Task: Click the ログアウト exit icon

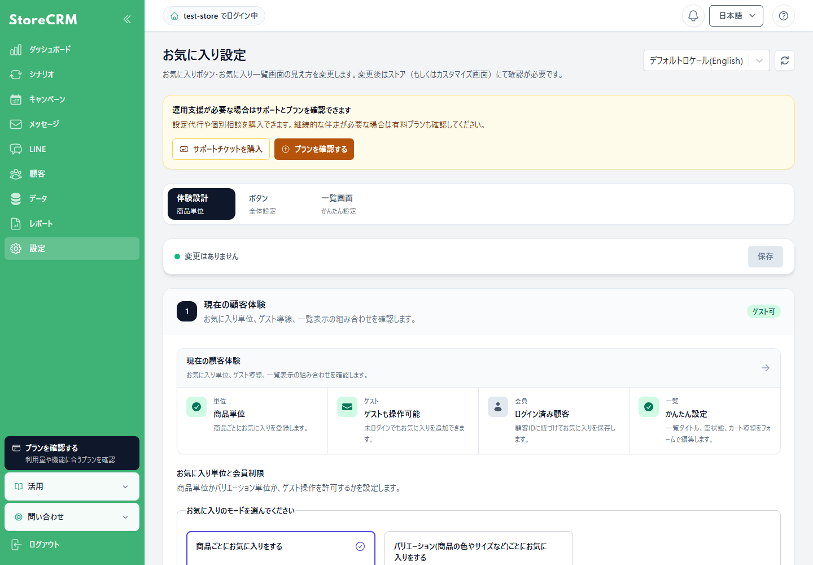Action: pos(16,545)
